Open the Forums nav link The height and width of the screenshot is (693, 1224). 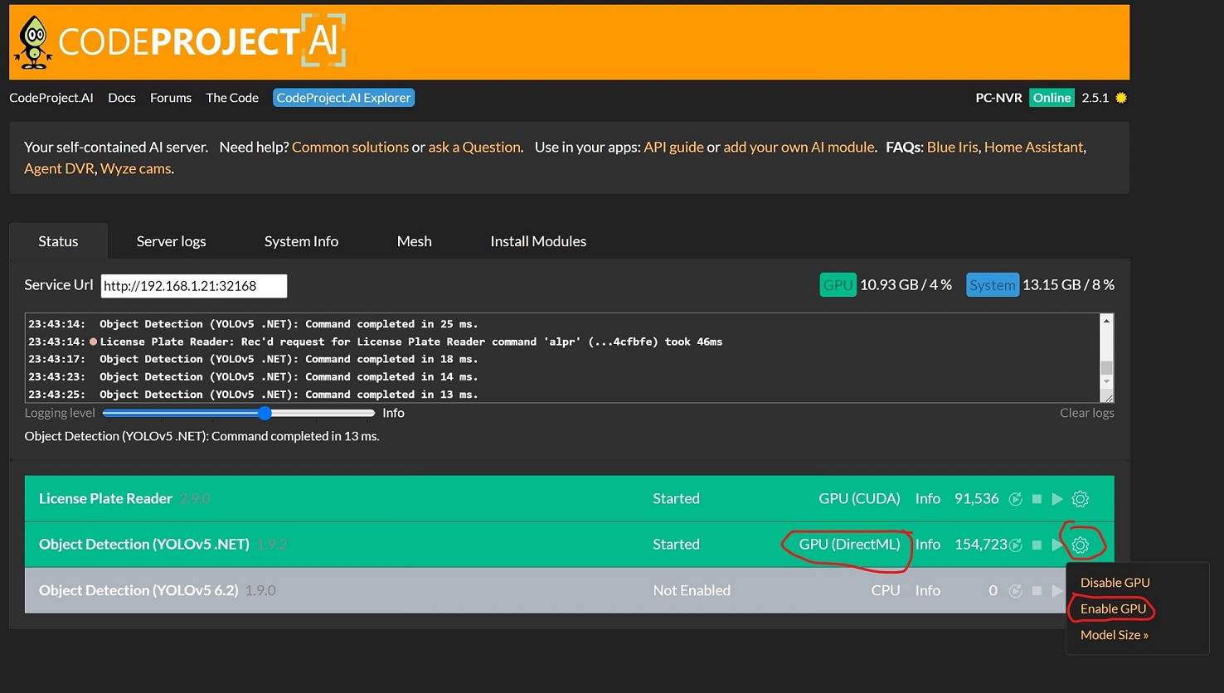171,98
